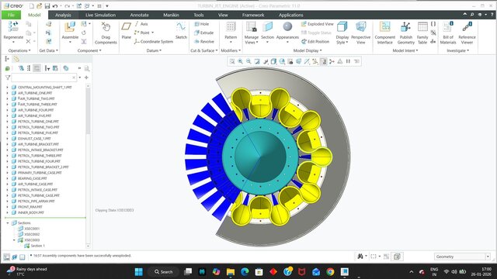This screenshot has width=497, height=279.
Task: Click the Repaint icon in graphics toolbar
Action: click(x=257, y=61)
